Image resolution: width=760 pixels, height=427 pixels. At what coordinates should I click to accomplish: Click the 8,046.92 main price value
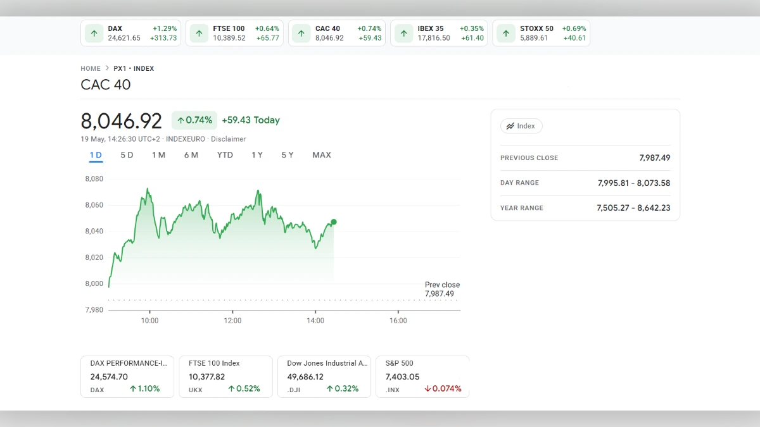[122, 120]
